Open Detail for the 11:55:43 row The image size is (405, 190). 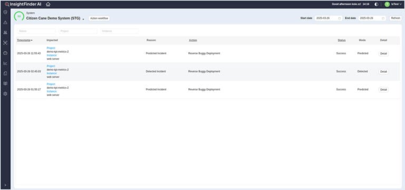[x=383, y=53]
